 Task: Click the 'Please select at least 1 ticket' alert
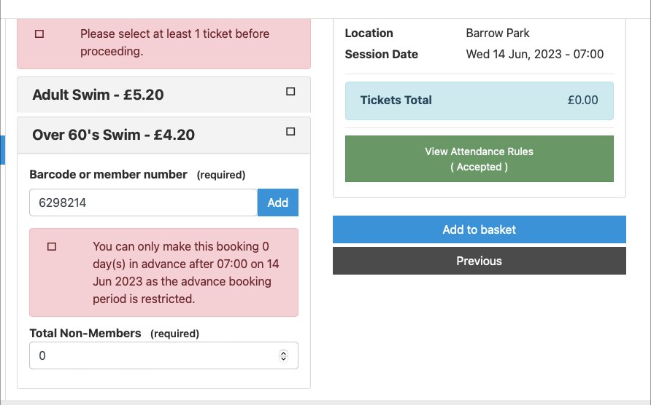[163, 43]
